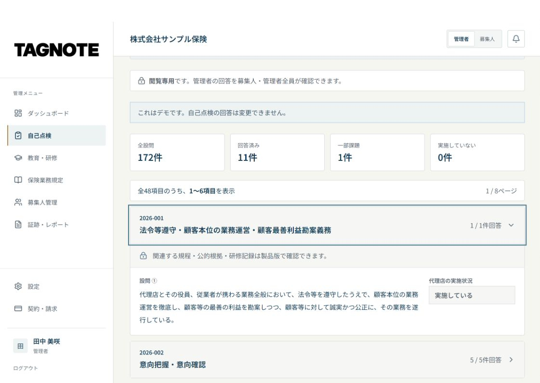
Task: Open the 契約・請求 page
Action: click(56, 309)
